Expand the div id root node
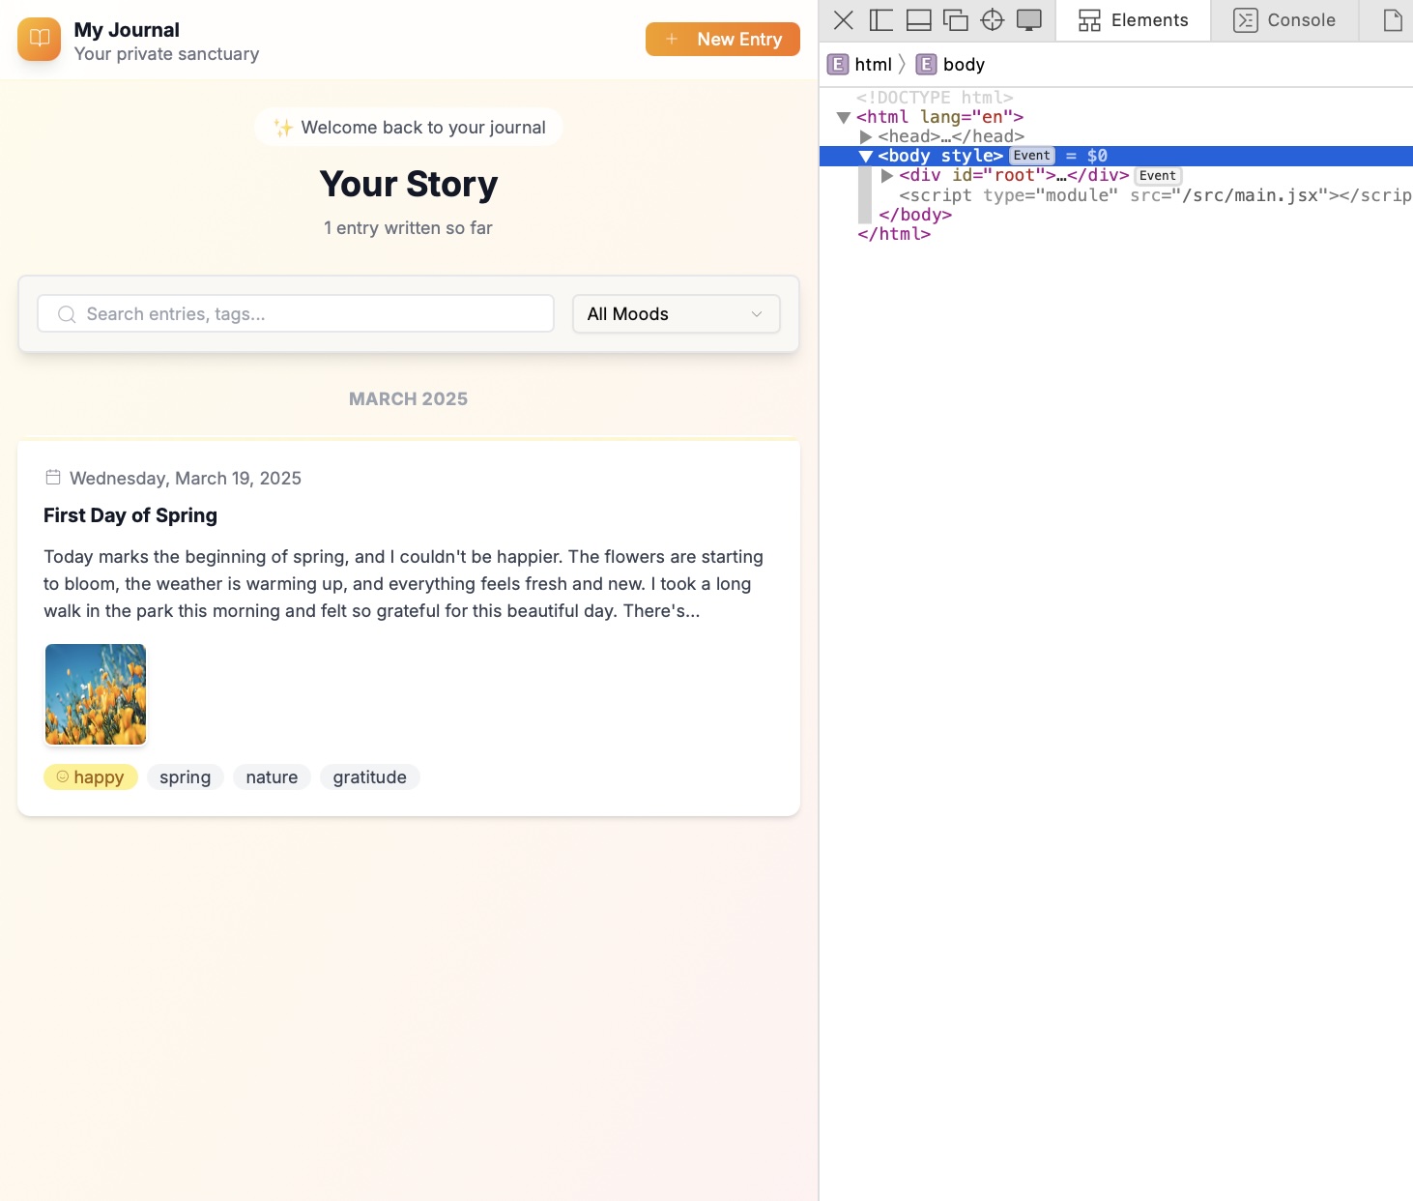The width and height of the screenshot is (1413, 1201). coord(887,176)
